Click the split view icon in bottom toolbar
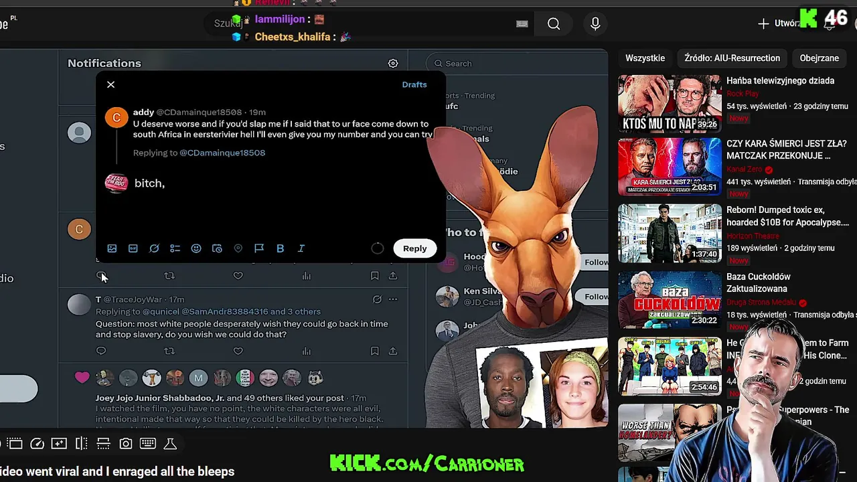Viewport: 857px width, 482px height. [x=82, y=443]
